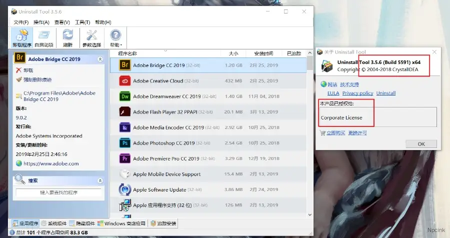This screenshot has height=238, width=450.
Task: Open the install folder path C:\Program Files\Adobe
Action: (x=59, y=96)
